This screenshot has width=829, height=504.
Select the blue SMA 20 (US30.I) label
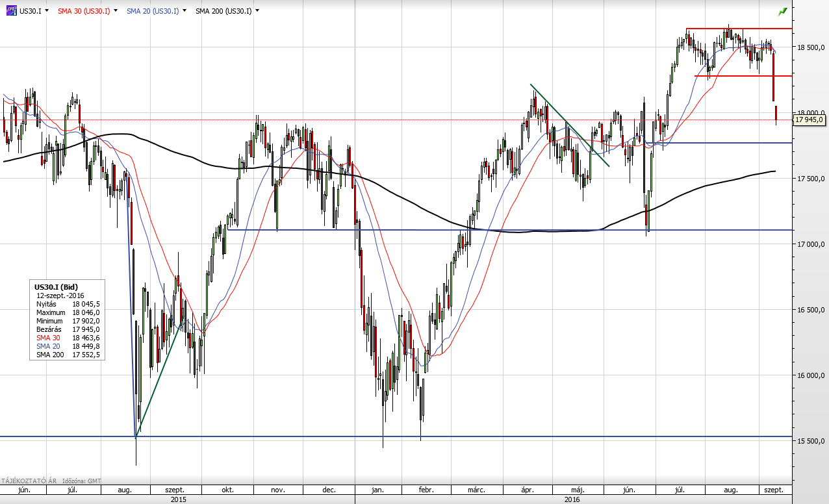[x=153, y=11]
